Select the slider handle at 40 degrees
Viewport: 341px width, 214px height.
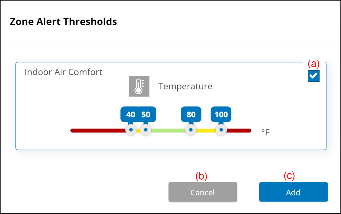[131, 130]
